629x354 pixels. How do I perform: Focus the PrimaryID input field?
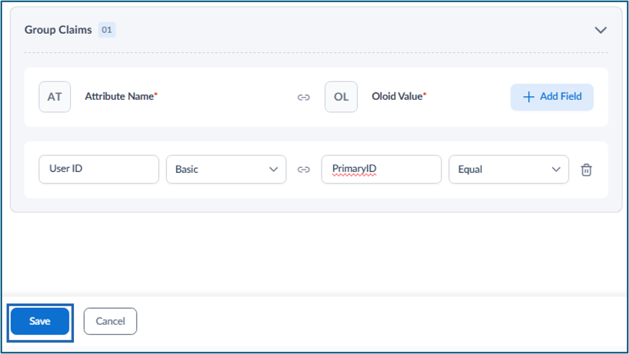(381, 169)
